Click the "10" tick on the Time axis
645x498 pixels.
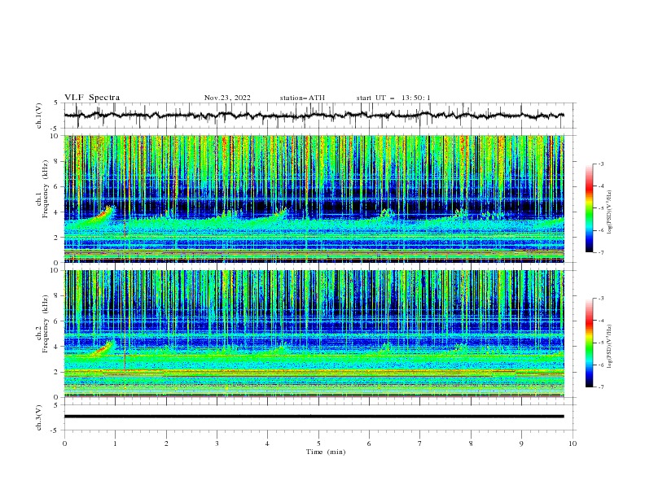tap(573, 443)
